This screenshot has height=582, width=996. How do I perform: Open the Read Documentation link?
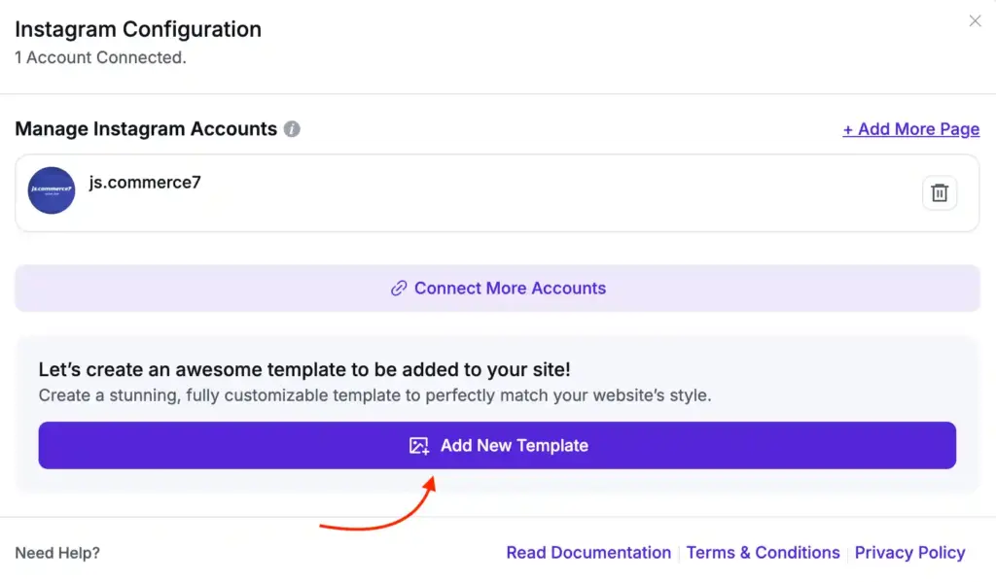(x=588, y=552)
